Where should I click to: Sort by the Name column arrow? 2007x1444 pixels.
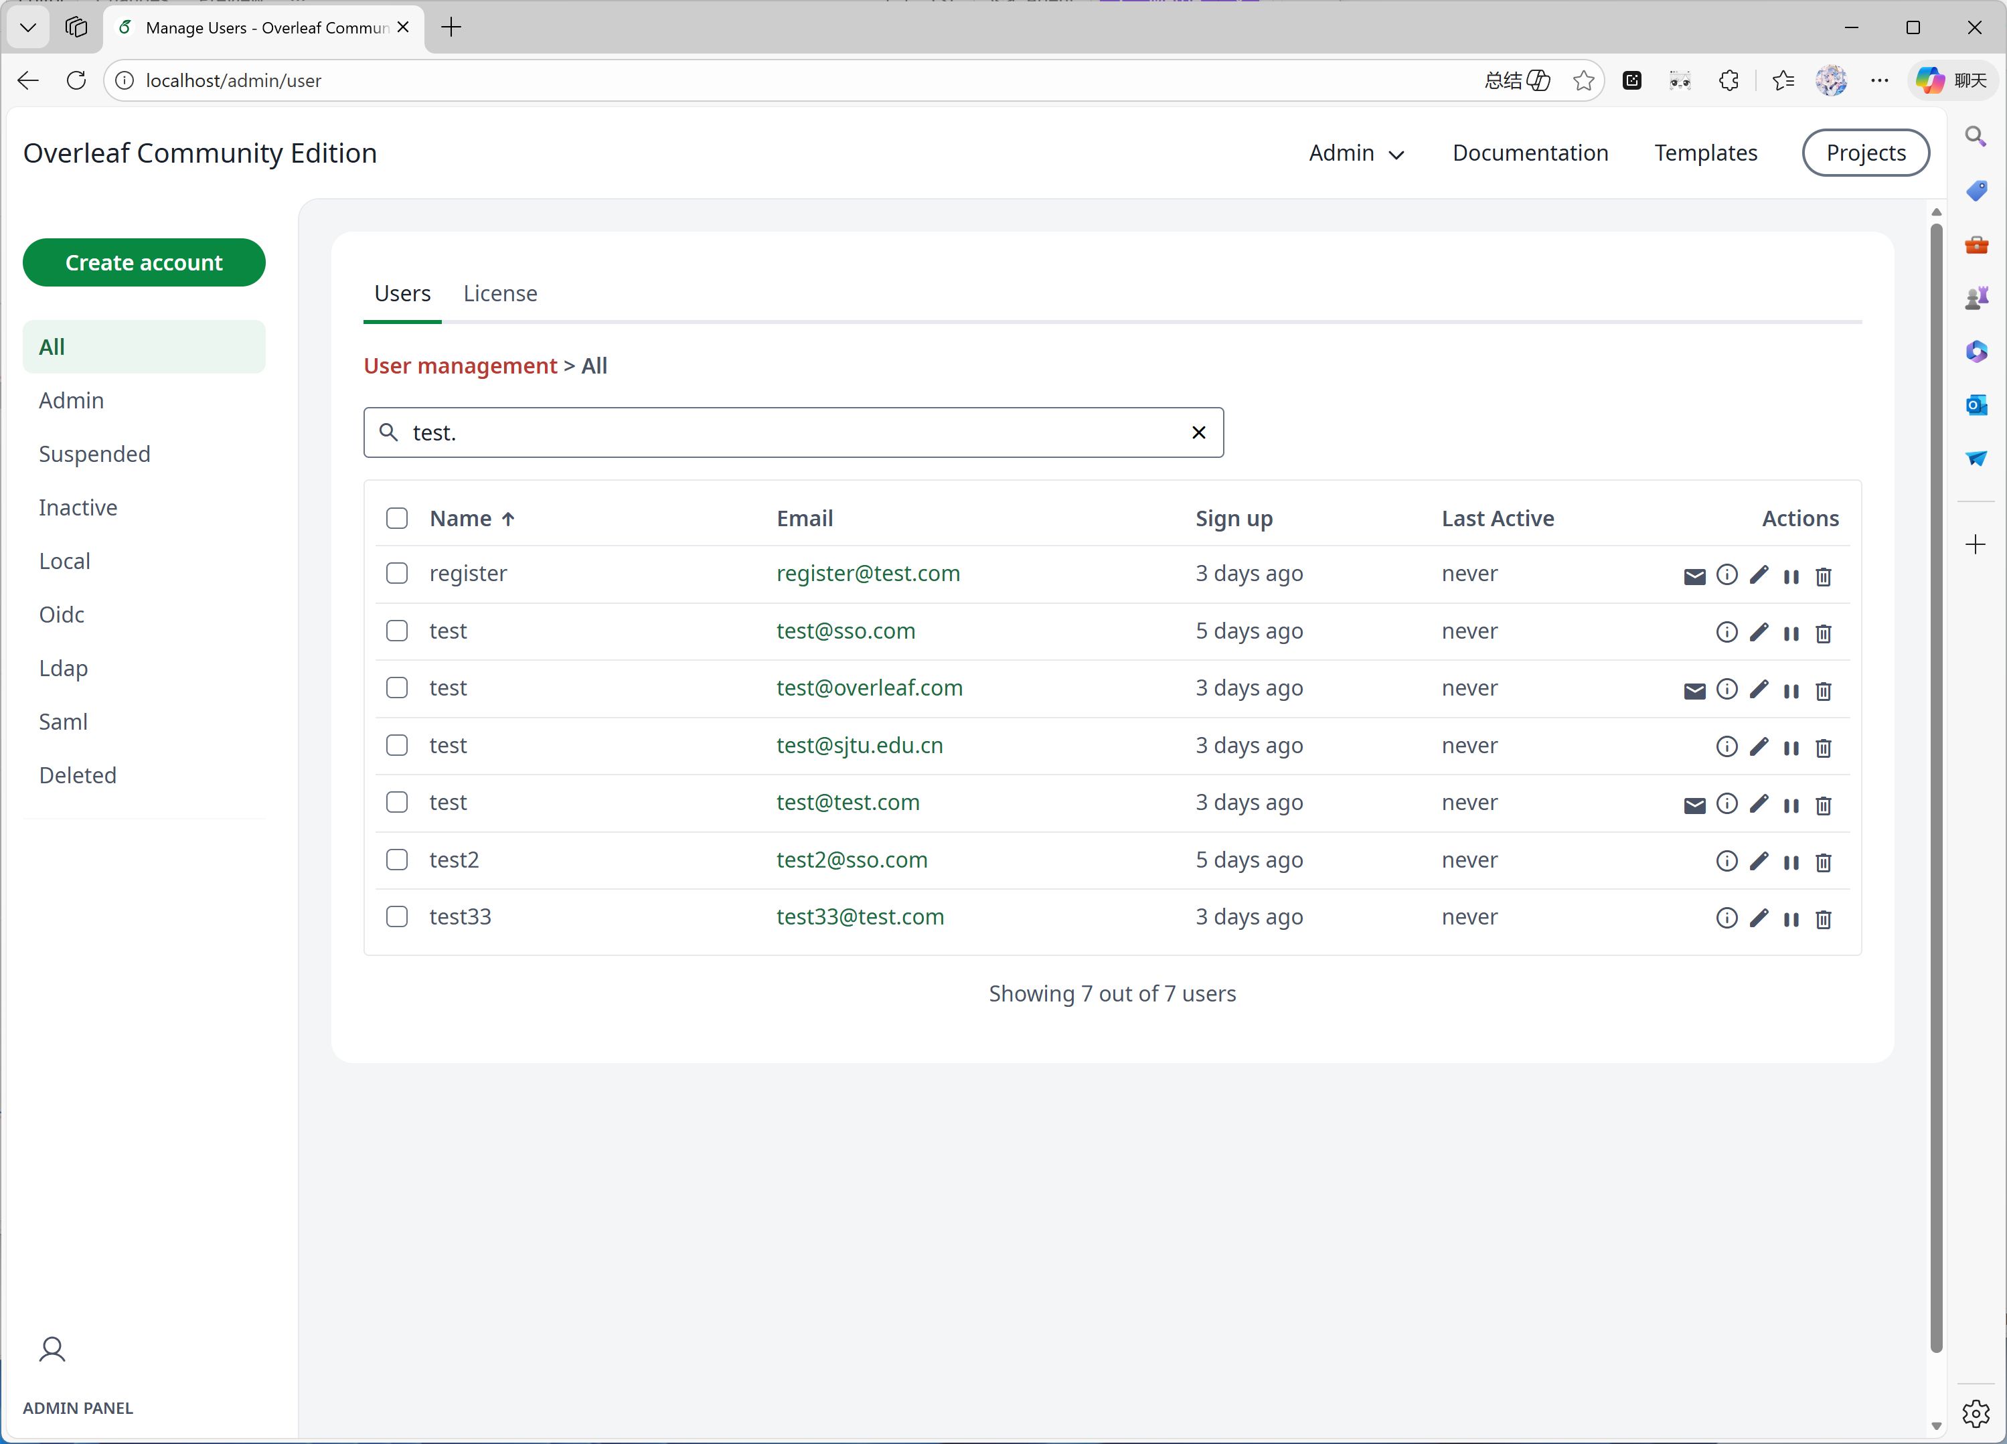[x=508, y=519]
